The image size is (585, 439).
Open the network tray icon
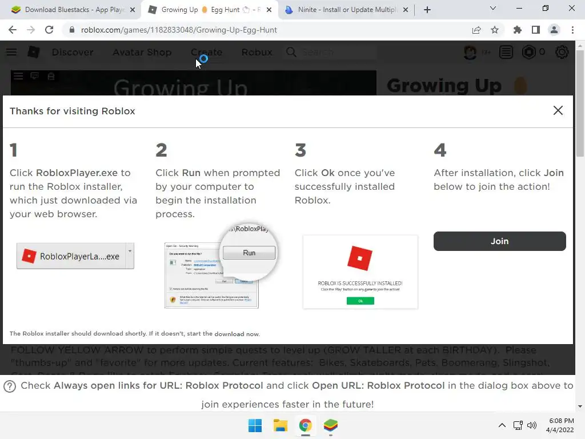pyautogui.click(x=518, y=425)
